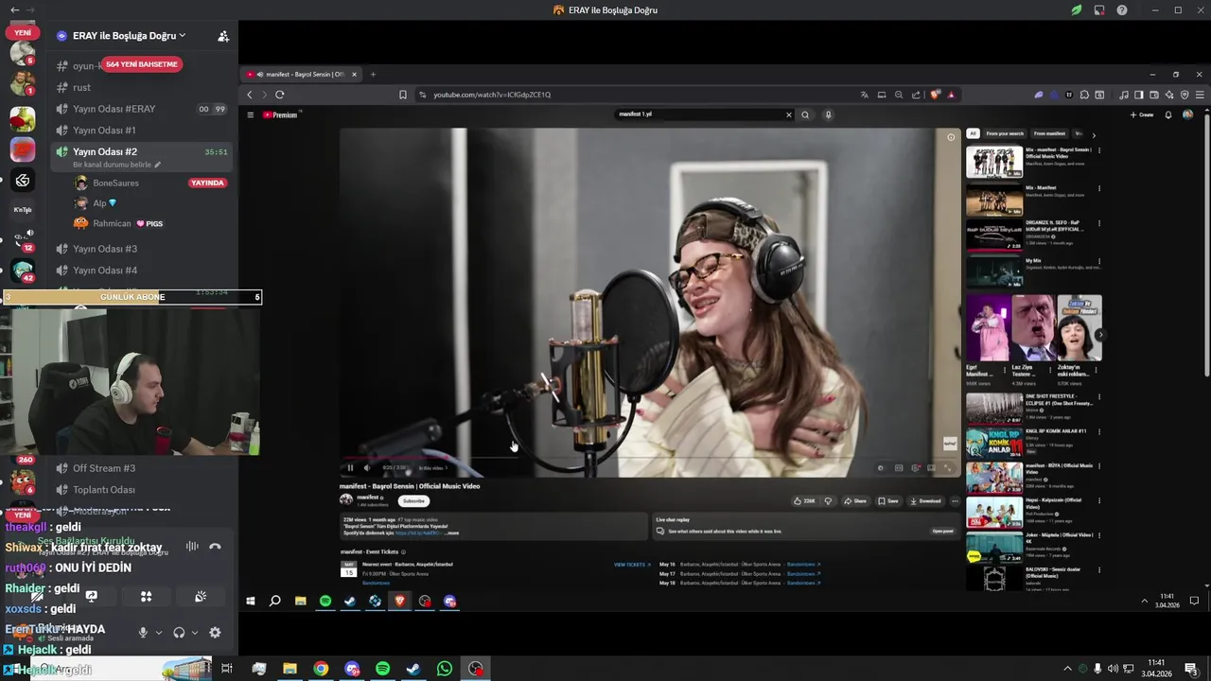Screen dimensions: 1211x681
Task: Toggle subtitles on the YouTube player
Action: tap(899, 467)
